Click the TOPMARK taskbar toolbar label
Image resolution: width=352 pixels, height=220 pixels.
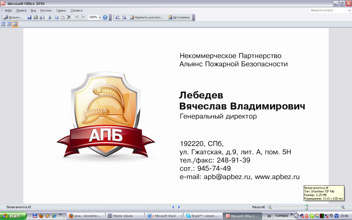coord(282,216)
